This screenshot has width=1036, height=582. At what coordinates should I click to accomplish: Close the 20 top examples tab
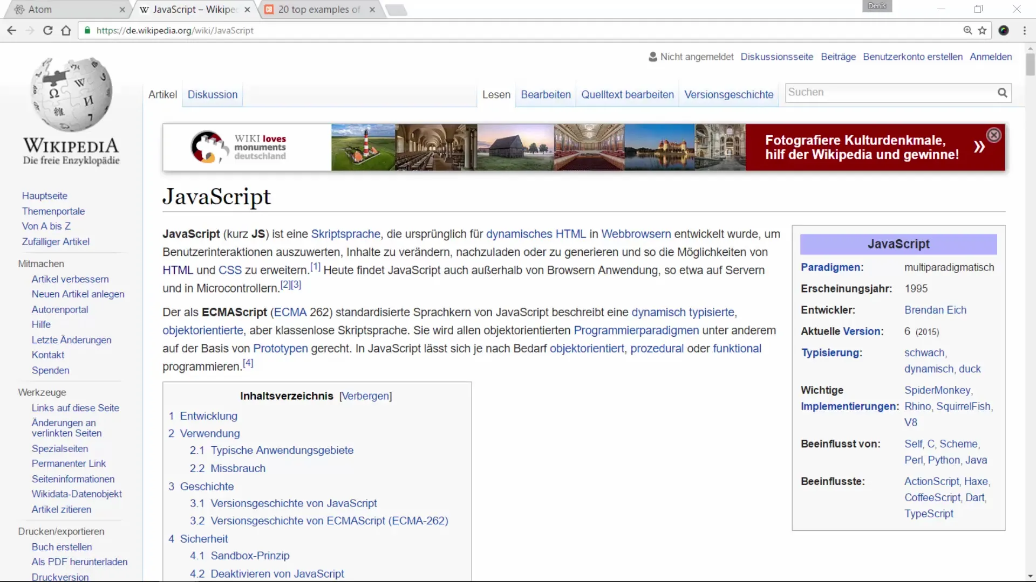click(372, 10)
